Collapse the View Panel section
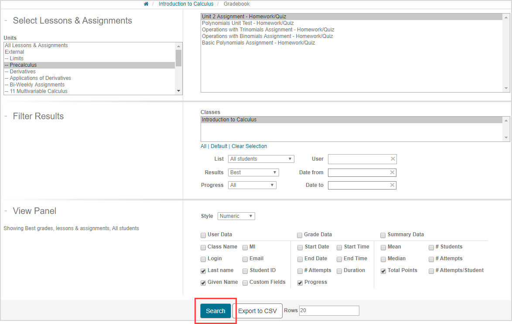This screenshot has width=512, height=324. point(6,211)
